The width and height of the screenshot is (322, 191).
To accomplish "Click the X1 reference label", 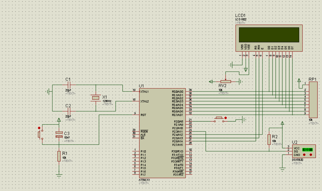I will (105, 97).
